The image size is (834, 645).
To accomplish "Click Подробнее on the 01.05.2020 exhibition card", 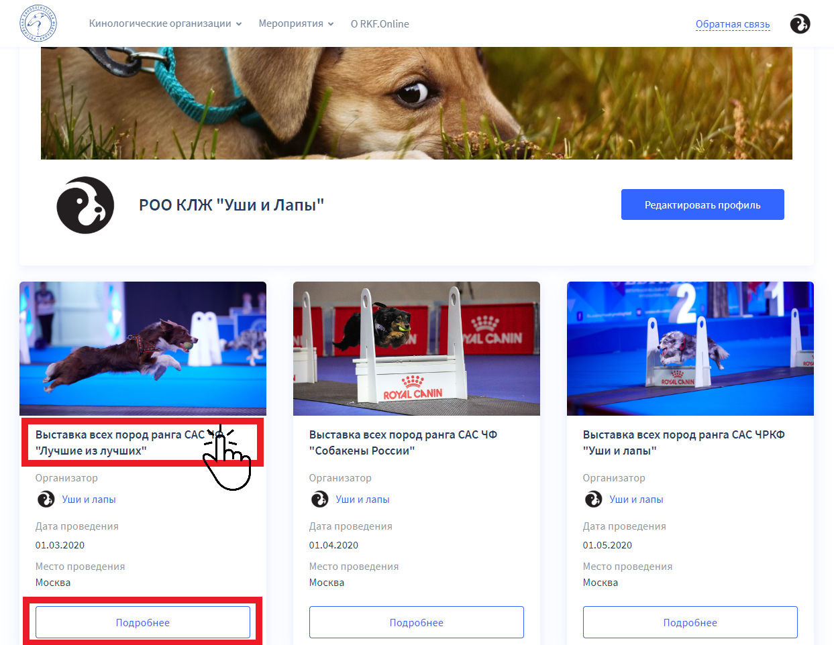I will pyautogui.click(x=690, y=622).
